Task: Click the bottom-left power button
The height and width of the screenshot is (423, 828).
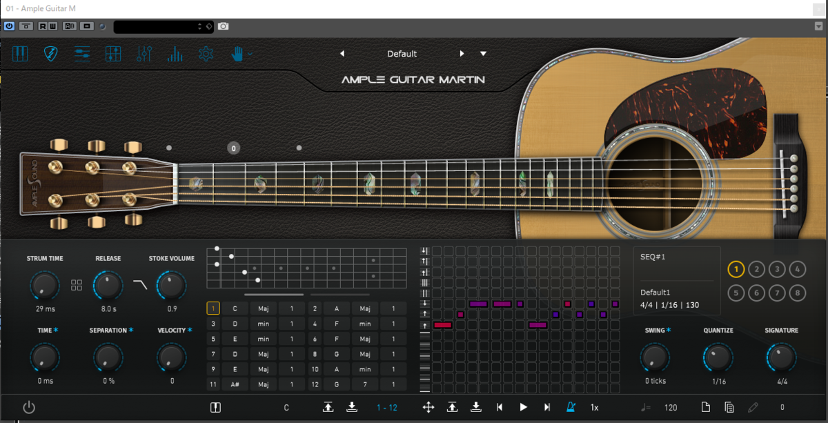Action: pos(29,407)
